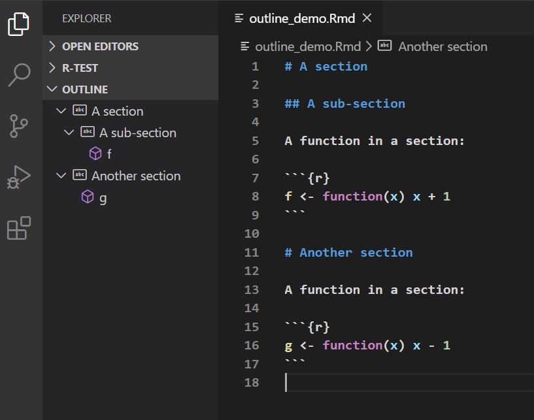Collapse the 'Another section' outline node
This screenshot has width=534, height=420.
coord(61,176)
